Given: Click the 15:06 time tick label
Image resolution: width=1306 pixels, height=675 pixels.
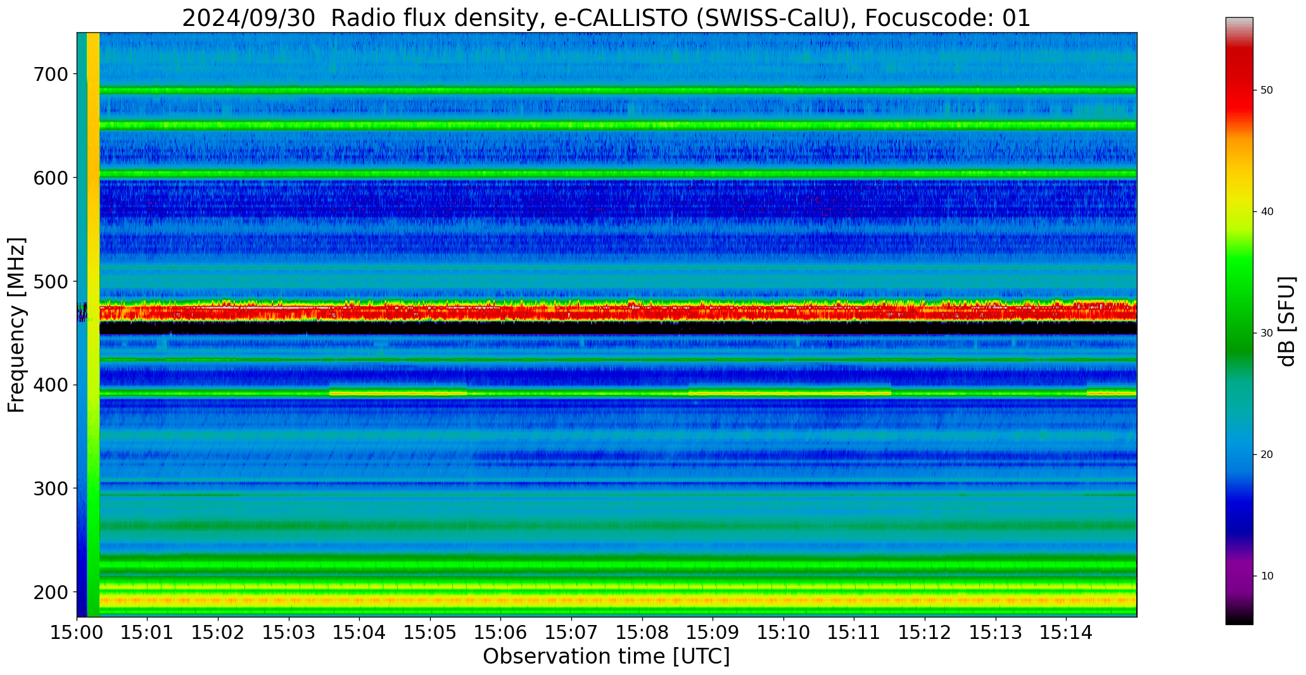Looking at the screenshot, I should pyautogui.click(x=501, y=633).
